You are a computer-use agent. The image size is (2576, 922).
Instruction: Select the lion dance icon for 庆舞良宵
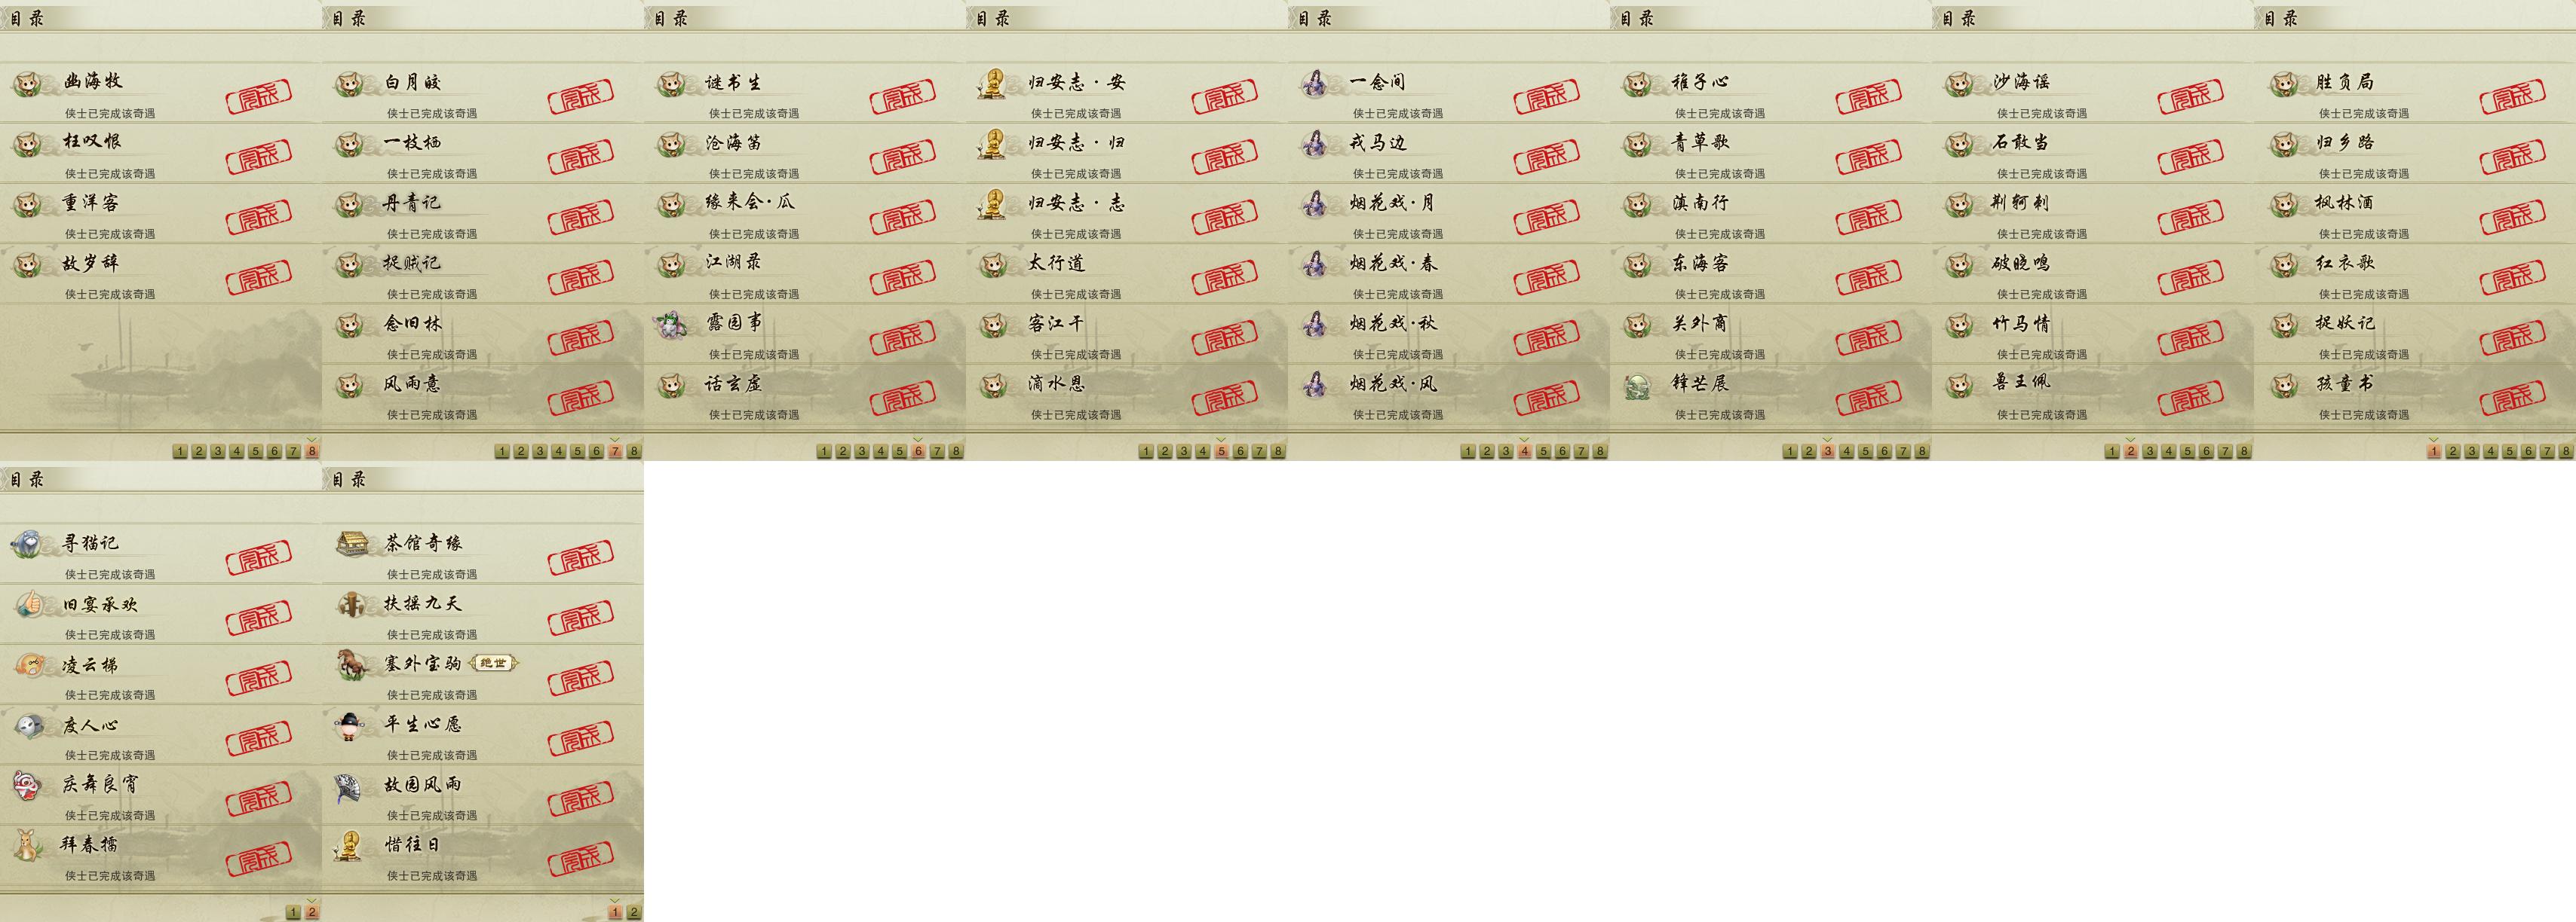tap(27, 785)
